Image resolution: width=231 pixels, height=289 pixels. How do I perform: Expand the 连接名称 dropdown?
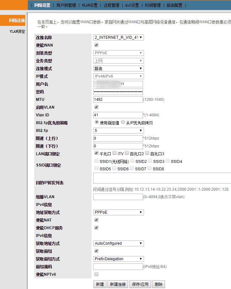point(118,37)
